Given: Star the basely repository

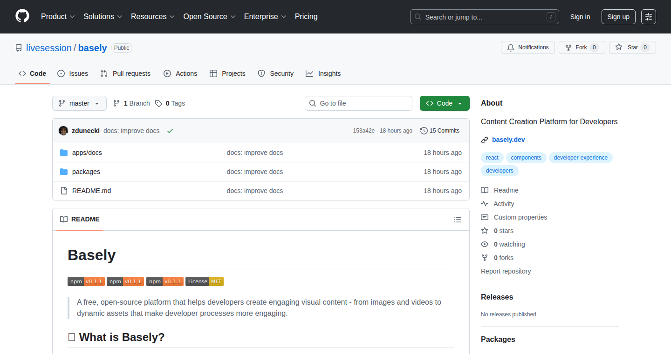Looking at the screenshot, I should (x=632, y=47).
